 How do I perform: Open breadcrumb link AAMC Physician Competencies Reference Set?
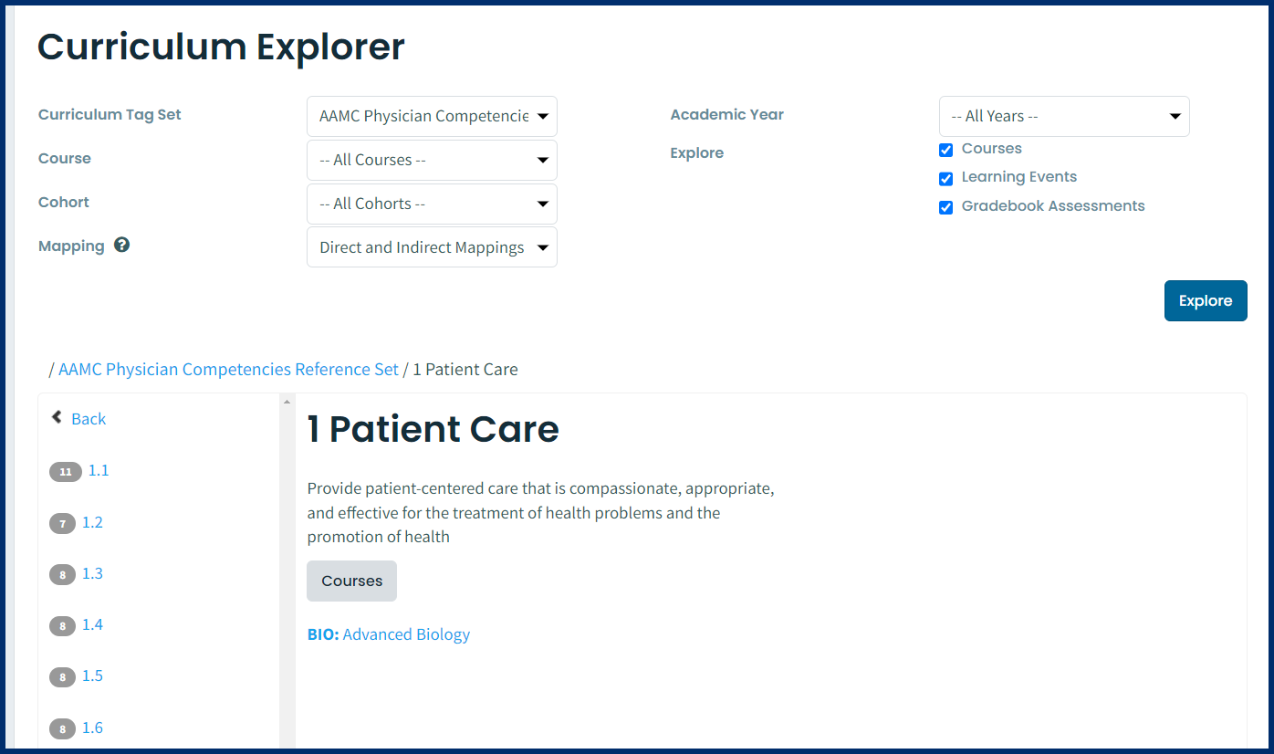pos(228,369)
